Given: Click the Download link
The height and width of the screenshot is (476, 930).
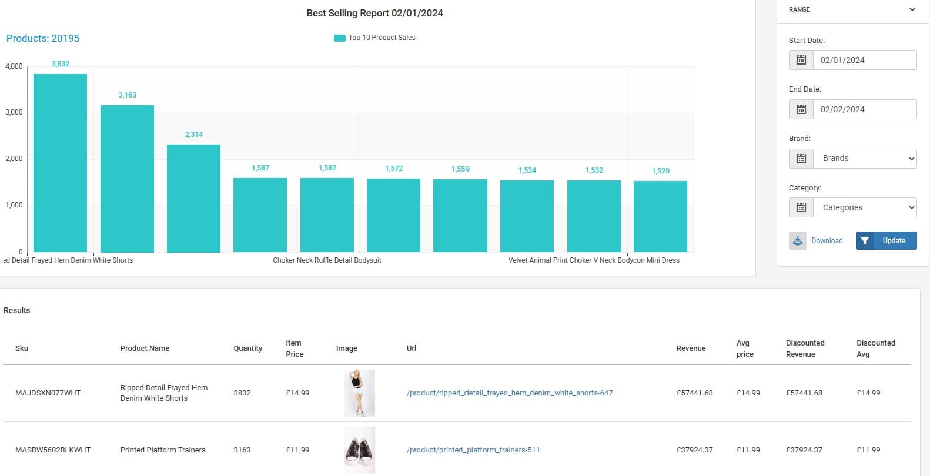Looking at the screenshot, I should (x=827, y=241).
